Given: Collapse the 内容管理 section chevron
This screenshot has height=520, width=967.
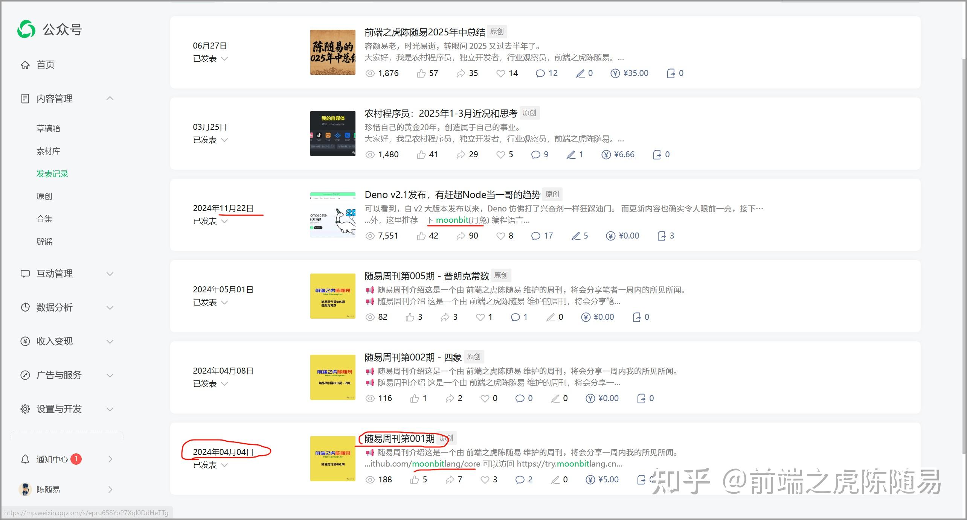Looking at the screenshot, I should (110, 98).
